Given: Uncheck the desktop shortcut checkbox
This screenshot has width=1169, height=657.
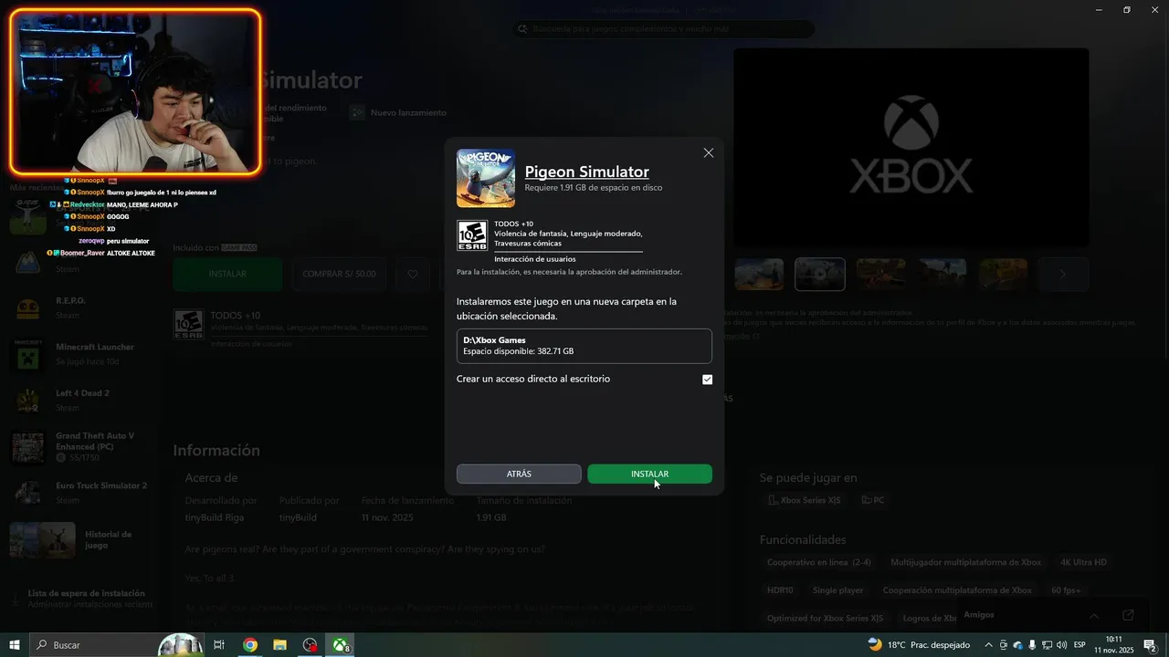Looking at the screenshot, I should click(707, 380).
